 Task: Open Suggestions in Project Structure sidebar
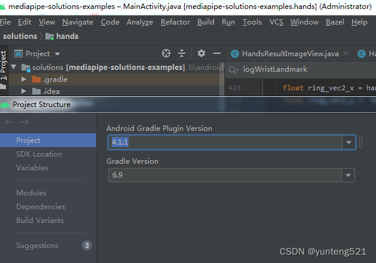[37, 246]
